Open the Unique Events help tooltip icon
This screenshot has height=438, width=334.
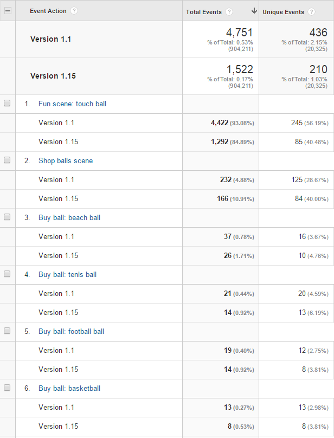pyautogui.click(x=312, y=11)
